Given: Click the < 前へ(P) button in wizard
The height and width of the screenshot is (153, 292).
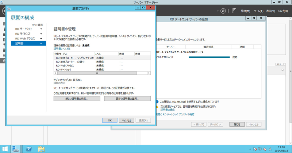Looking at the screenshot, I should (199, 124).
